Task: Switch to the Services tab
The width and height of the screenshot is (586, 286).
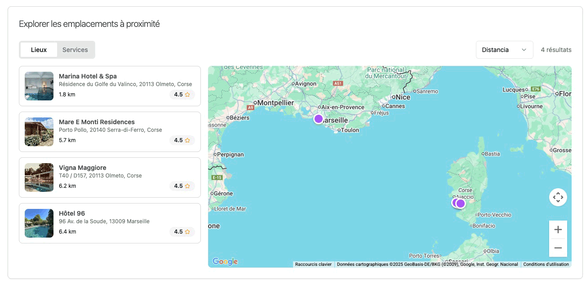Action: click(75, 50)
